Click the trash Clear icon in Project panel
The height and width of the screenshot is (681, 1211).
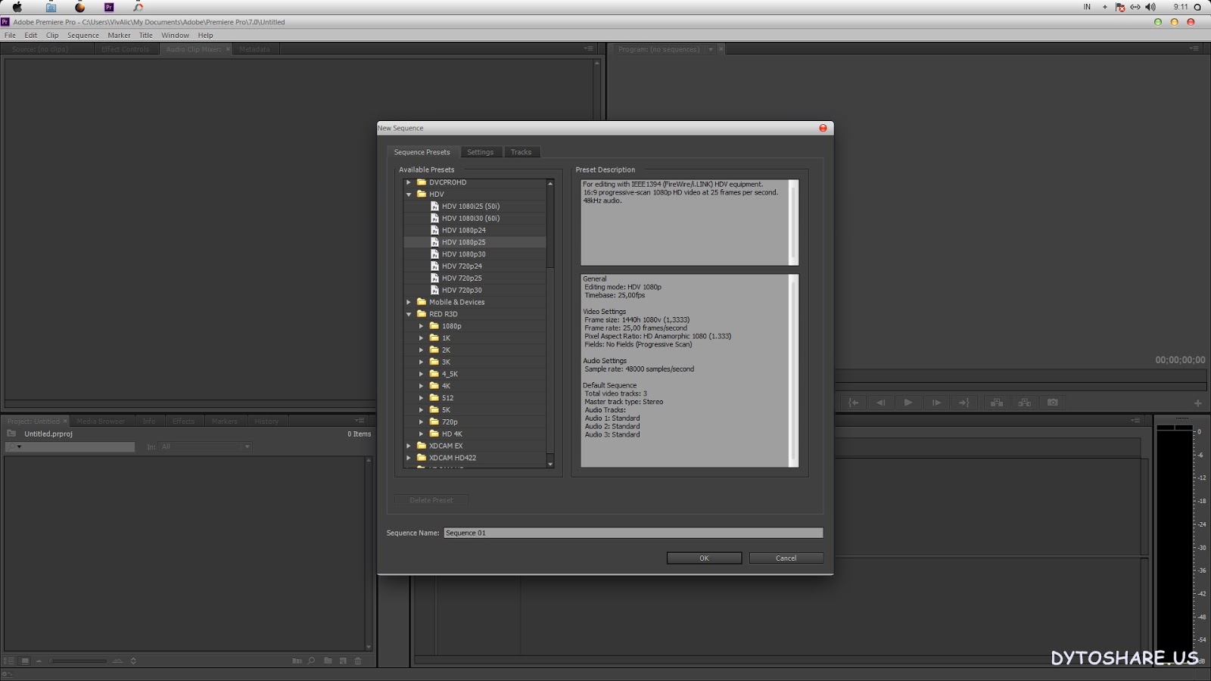[358, 661]
